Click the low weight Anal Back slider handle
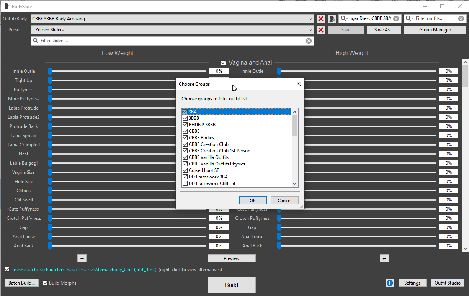This screenshot has width=469, height=296. click(x=50, y=246)
